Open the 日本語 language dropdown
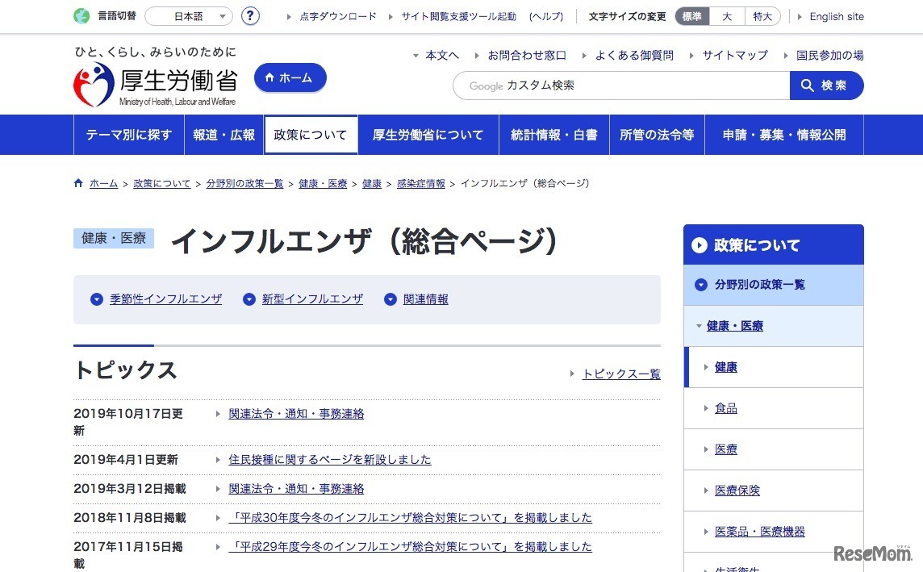The height and width of the screenshot is (572, 923). [x=188, y=15]
